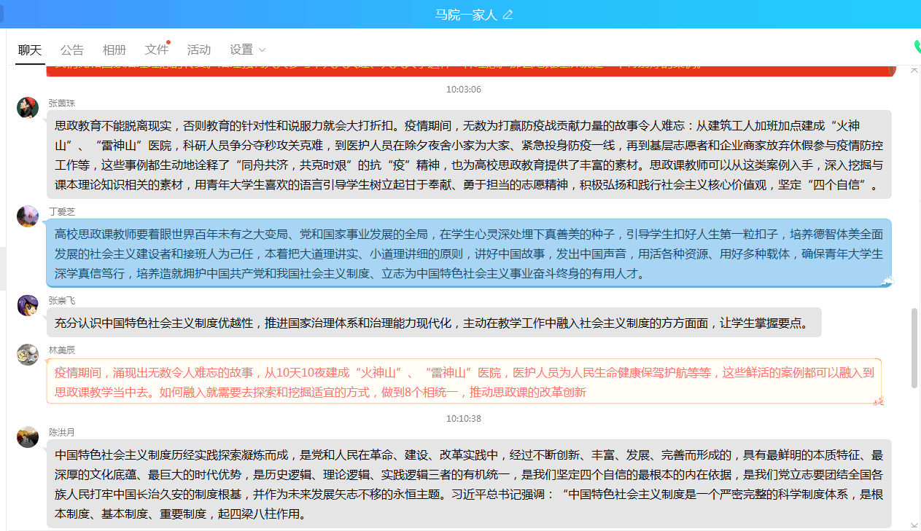Image resolution: width=921 pixels, height=531 pixels.
Task: Select the 聊天 tab
Action: (x=30, y=50)
